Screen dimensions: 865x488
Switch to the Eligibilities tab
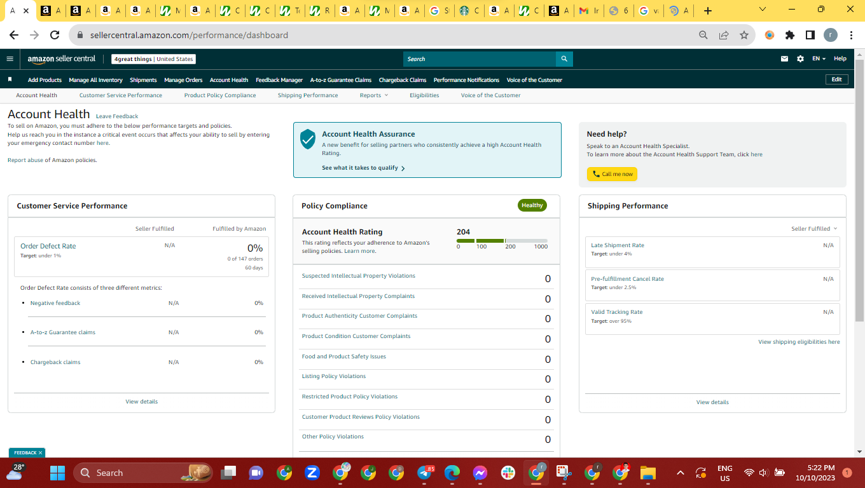(x=424, y=95)
